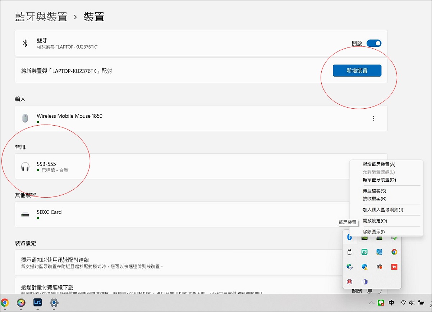Turn off the 藍牙 開啟 toggle switch

[374, 43]
